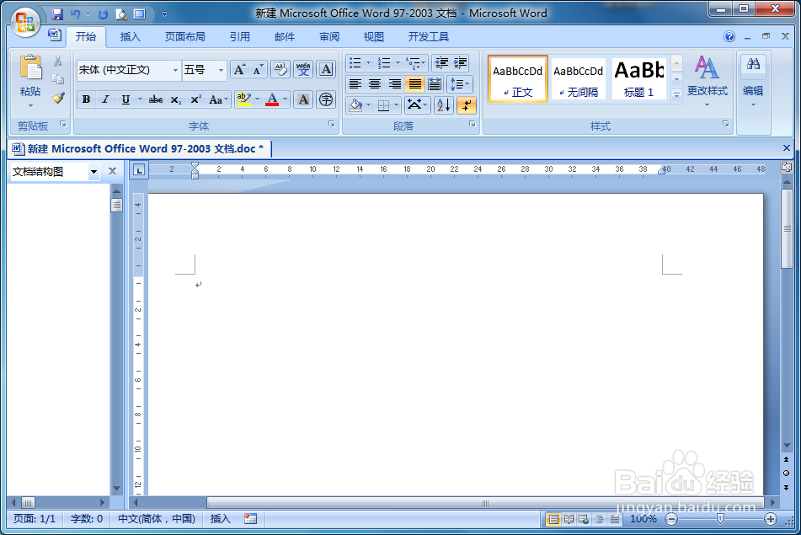801x535 pixels.
Task: Apply red font color swatch
Action: pos(272,99)
